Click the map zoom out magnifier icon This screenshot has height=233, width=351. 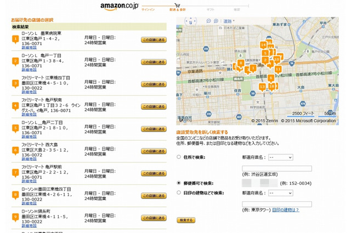pos(208,21)
